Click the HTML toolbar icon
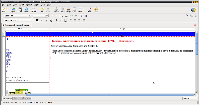This screenshot has width=199, height=105. [90, 10]
